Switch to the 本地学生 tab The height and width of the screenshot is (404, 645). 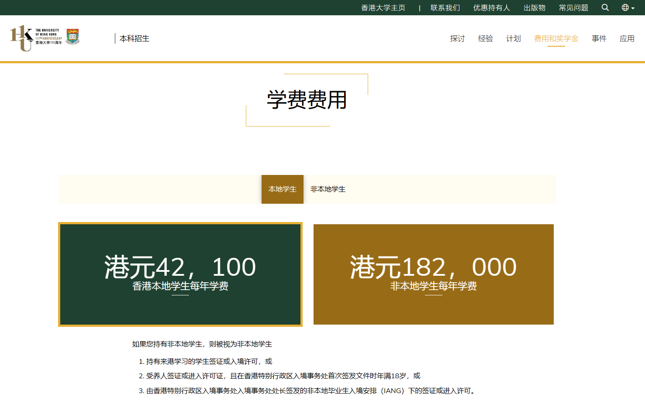click(282, 189)
